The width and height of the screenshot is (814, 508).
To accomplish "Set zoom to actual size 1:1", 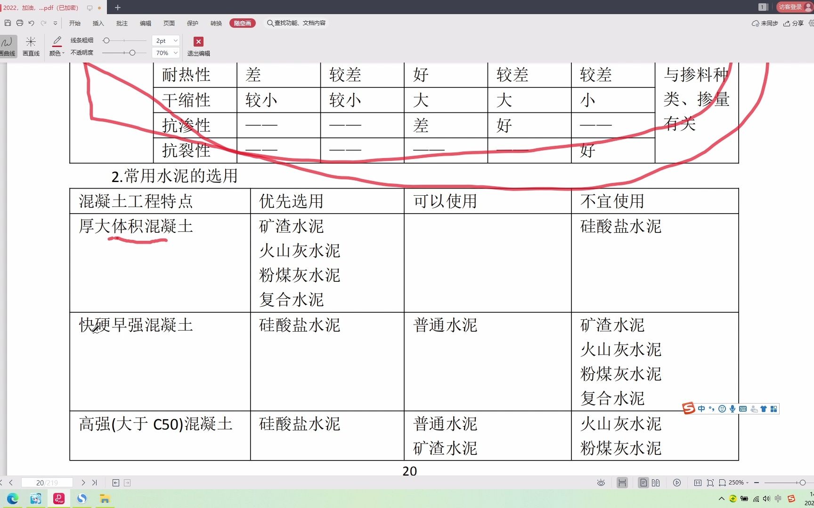I will pyautogui.click(x=698, y=483).
